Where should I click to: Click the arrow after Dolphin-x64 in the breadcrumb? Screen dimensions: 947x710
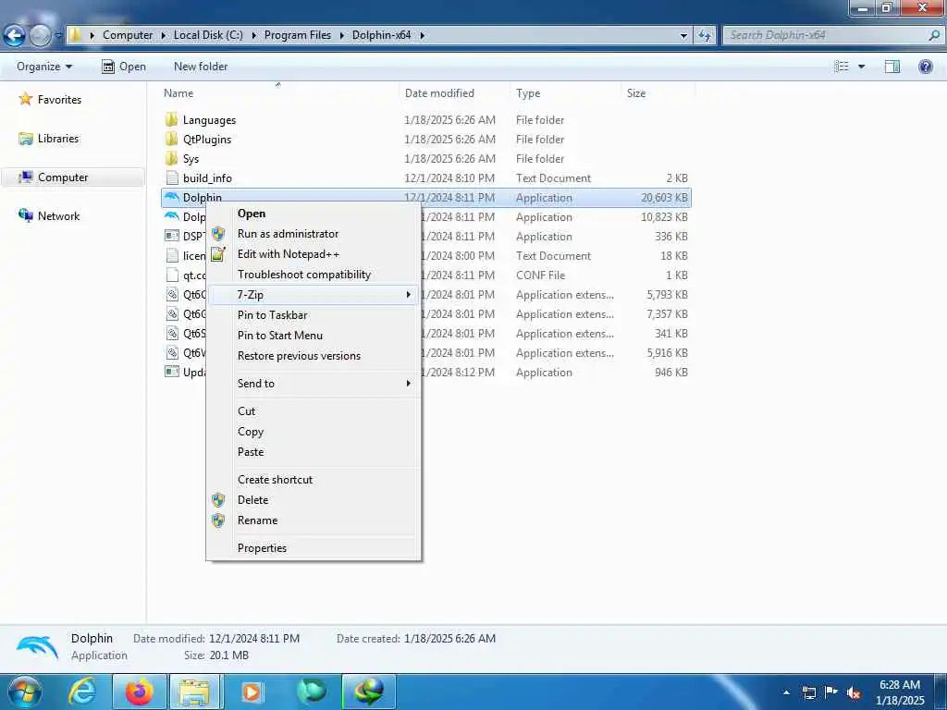tap(422, 36)
